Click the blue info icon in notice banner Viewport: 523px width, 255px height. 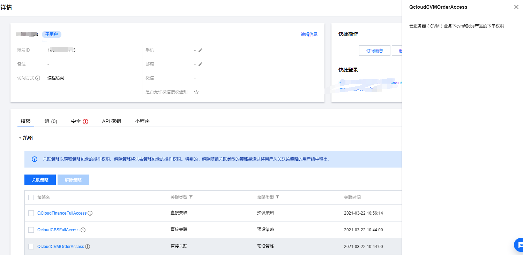tap(35, 159)
